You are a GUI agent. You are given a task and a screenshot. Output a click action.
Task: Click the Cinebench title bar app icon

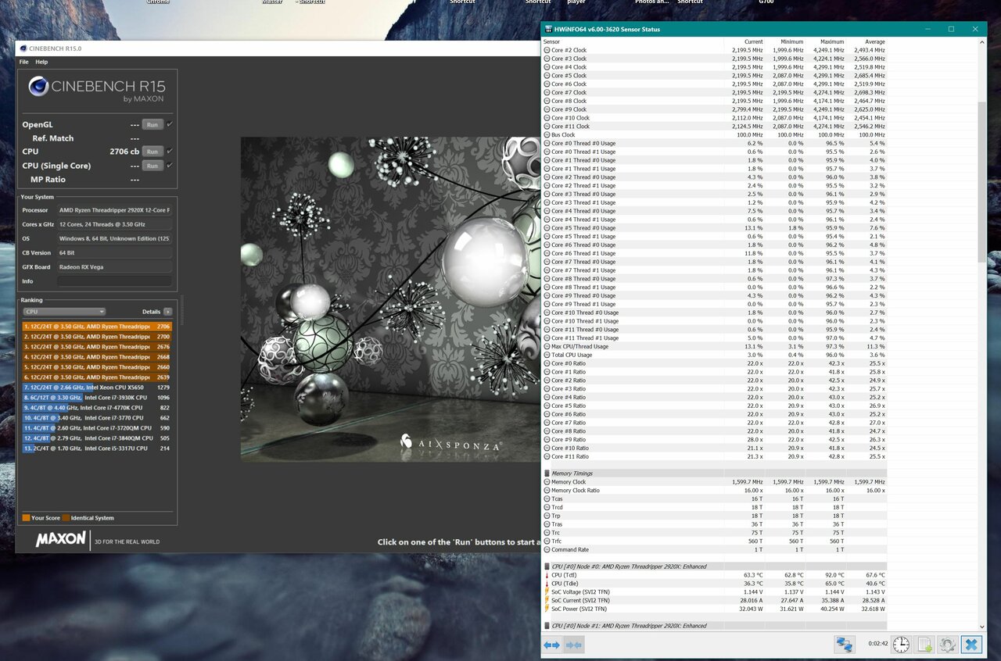(x=23, y=48)
